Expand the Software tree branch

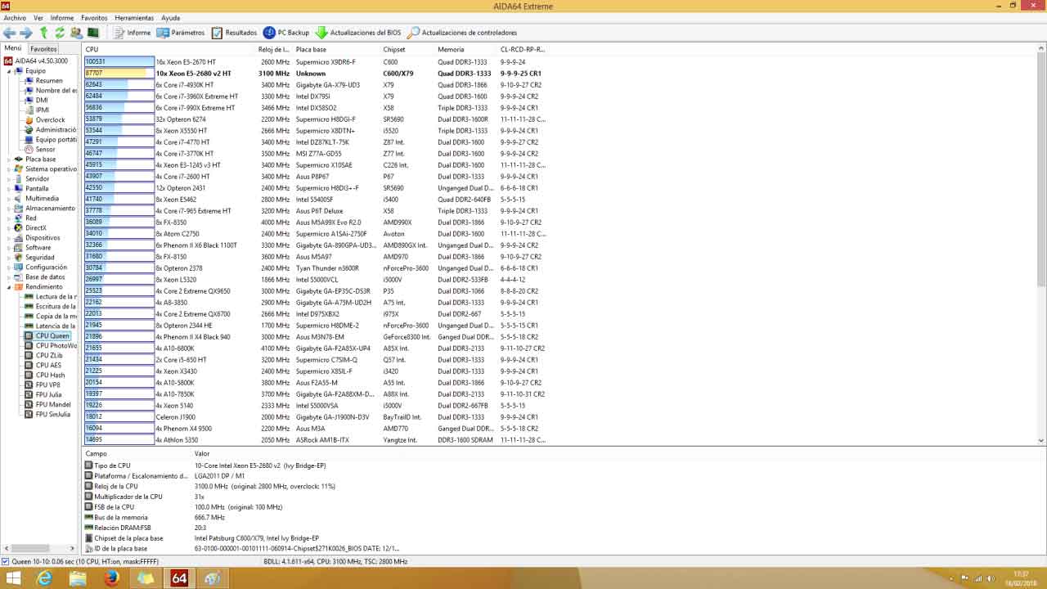pyautogui.click(x=10, y=248)
